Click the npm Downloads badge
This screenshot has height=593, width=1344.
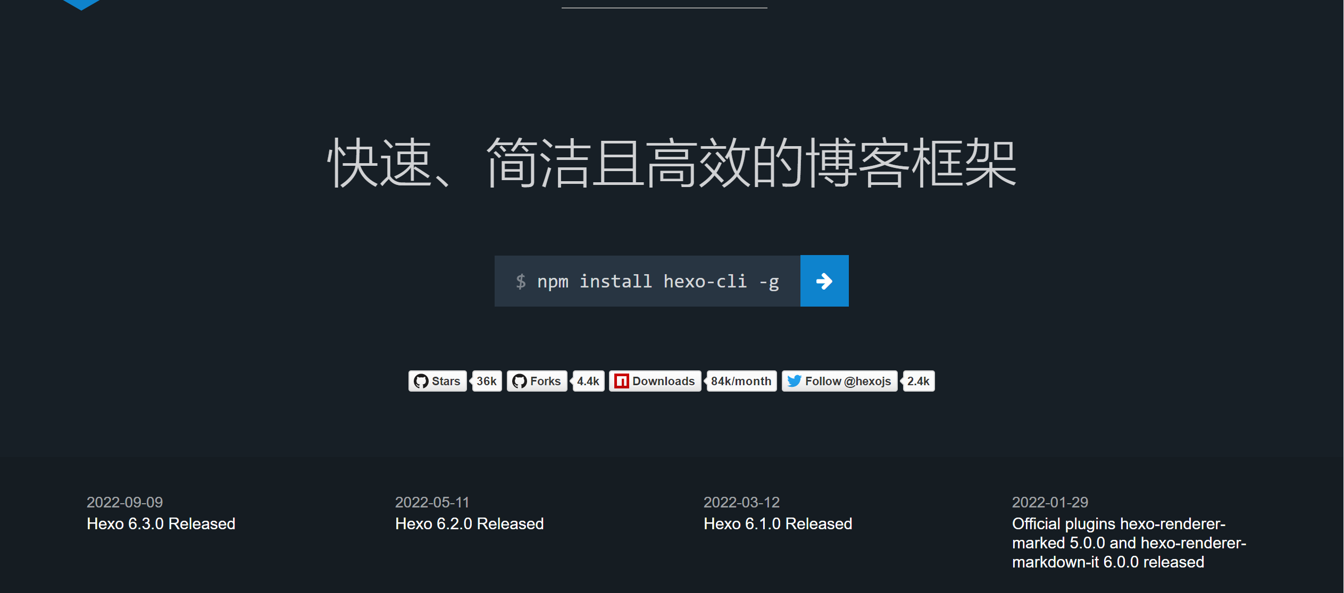[655, 381]
